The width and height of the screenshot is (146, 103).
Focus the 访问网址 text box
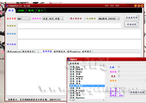pos(79,34)
